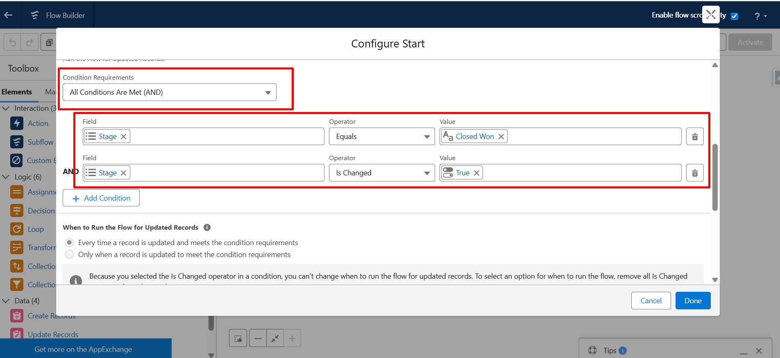This screenshot has height=358, width=780.
Task: Open the Equals operator dropdown
Action: pyautogui.click(x=381, y=136)
